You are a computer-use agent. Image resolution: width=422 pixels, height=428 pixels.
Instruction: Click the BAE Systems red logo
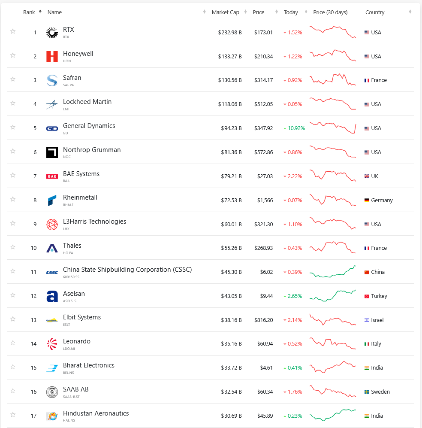pos(52,176)
